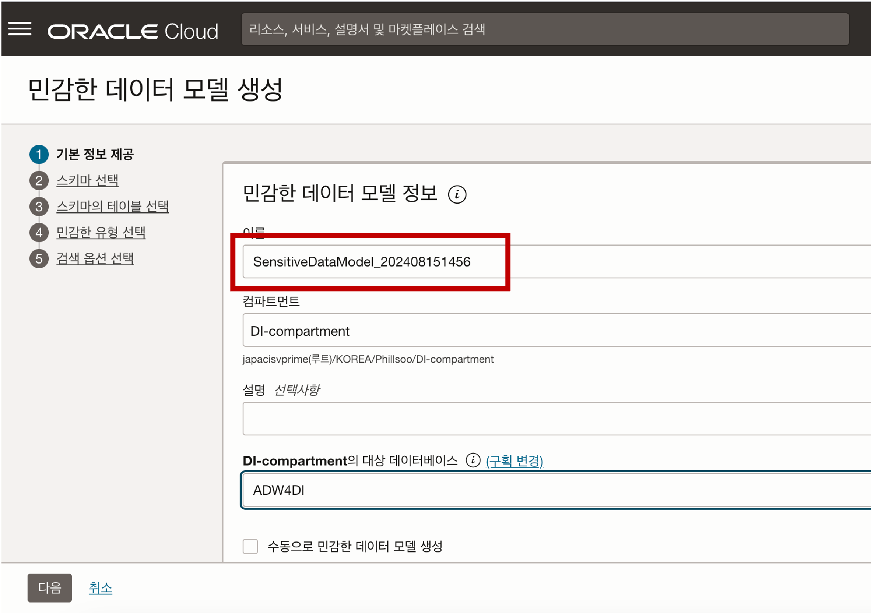Check the 수동으로 민감한 데이터 모델 생성 checkbox

[250, 547]
